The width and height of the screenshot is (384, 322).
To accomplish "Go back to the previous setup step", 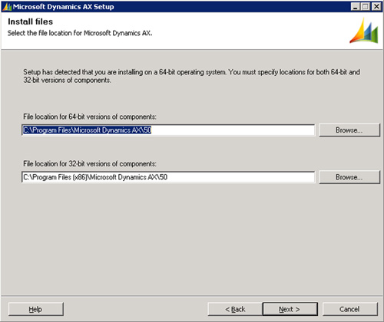I will click(x=235, y=309).
